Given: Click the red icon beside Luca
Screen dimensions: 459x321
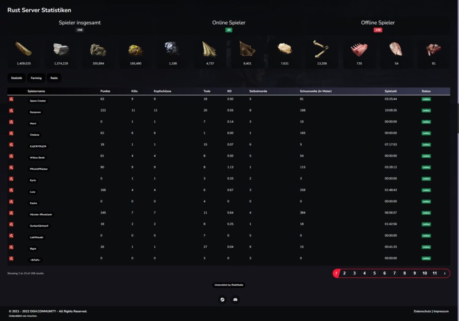Looking at the screenshot, I should coord(11,190).
